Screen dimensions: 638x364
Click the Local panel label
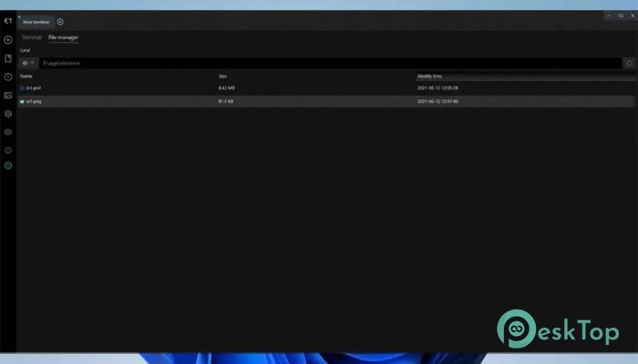coord(25,50)
